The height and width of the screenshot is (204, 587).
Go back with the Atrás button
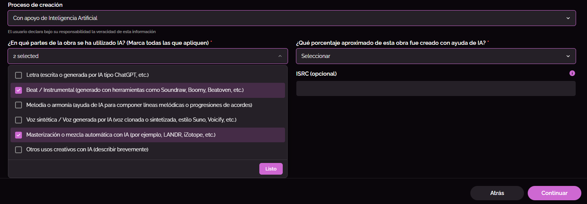point(497,193)
